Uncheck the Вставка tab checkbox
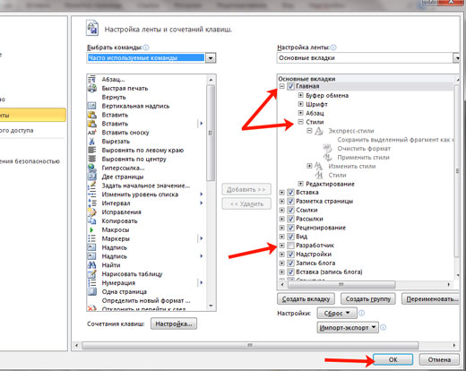466x371 pixels. click(290, 193)
